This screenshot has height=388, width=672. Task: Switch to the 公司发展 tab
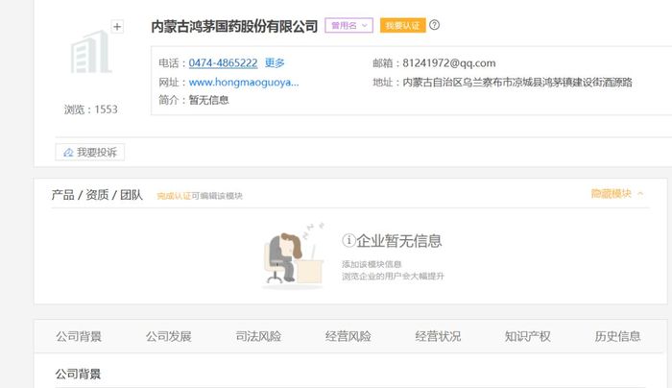click(168, 336)
